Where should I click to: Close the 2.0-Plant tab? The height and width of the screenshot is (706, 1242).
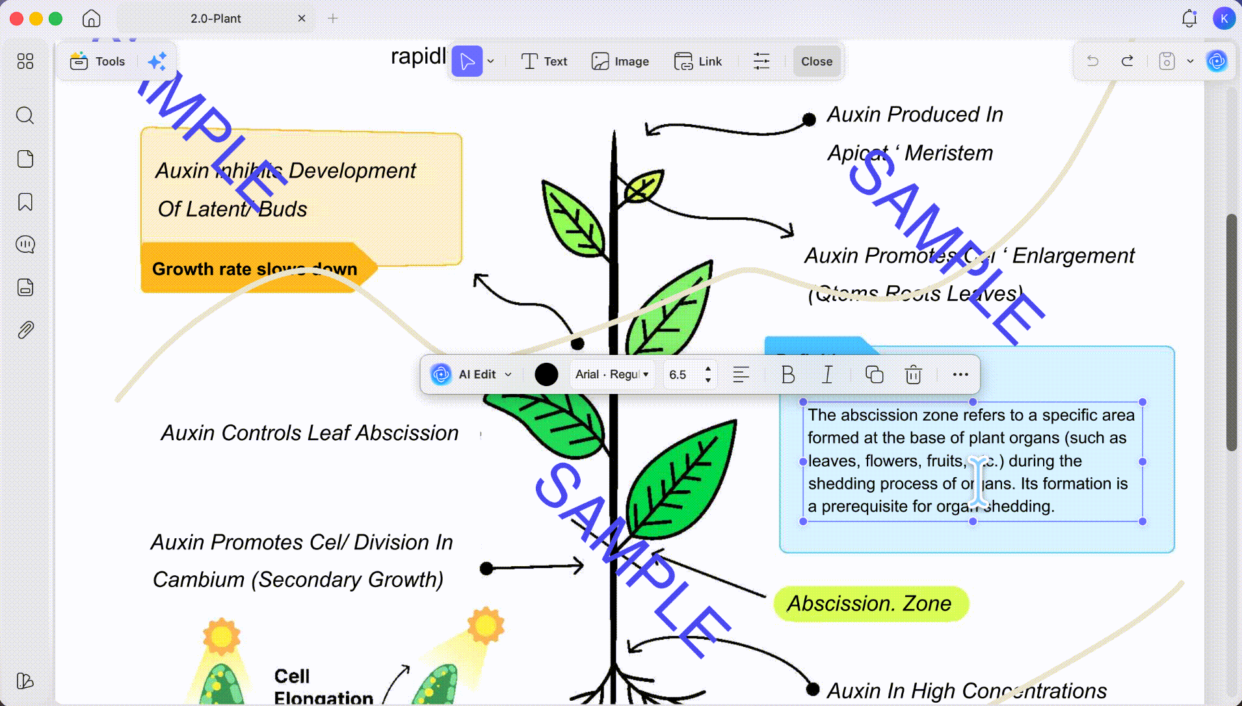coord(302,18)
